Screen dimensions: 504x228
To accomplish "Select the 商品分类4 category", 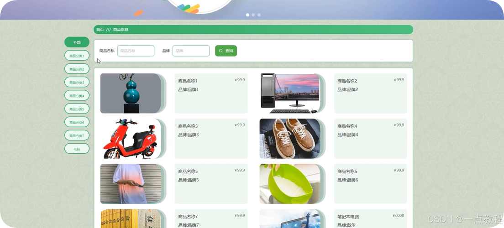I will [77, 95].
